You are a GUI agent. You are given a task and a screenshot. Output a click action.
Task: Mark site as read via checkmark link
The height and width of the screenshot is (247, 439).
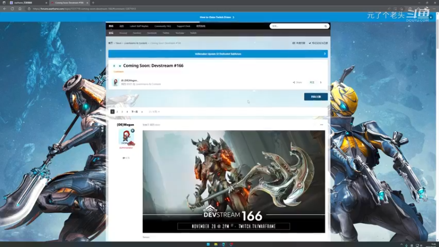point(318,43)
